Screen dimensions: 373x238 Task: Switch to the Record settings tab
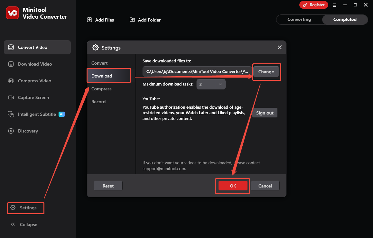pos(98,102)
